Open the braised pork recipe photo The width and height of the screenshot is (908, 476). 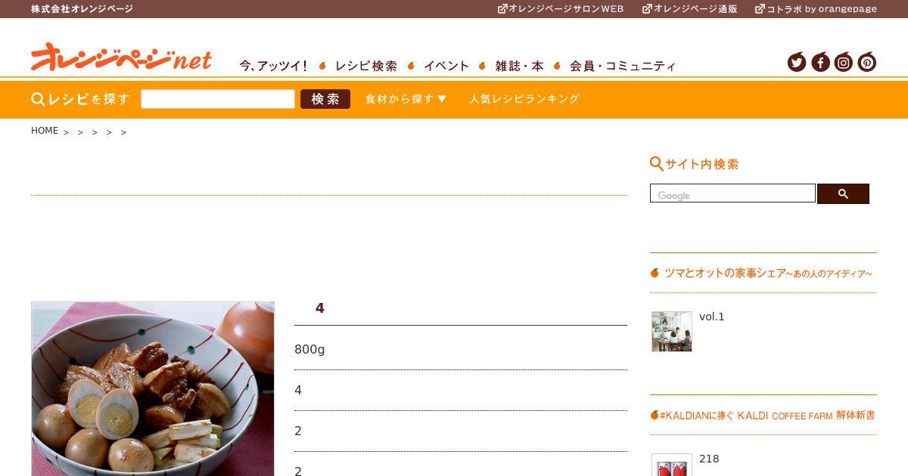(153, 389)
